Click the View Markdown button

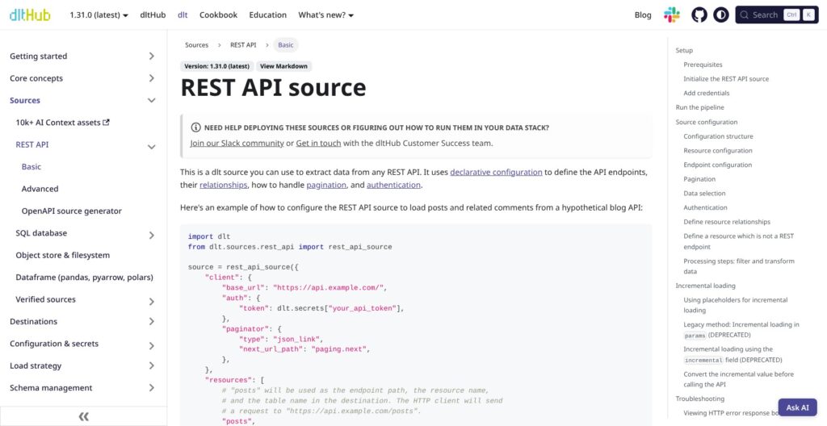(x=283, y=66)
